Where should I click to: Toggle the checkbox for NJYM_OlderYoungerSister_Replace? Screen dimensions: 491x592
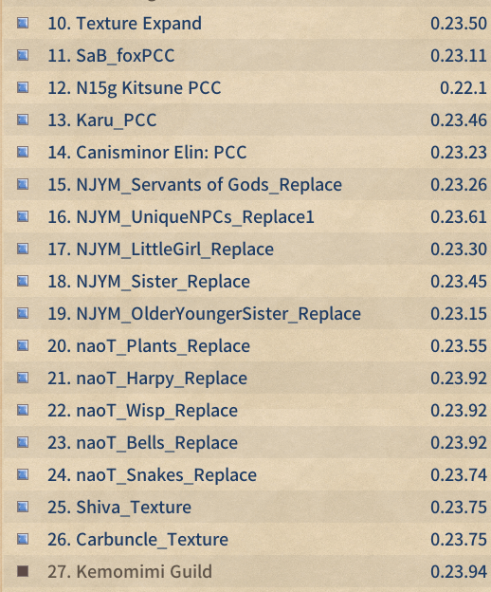pyautogui.click(x=23, y=313)
